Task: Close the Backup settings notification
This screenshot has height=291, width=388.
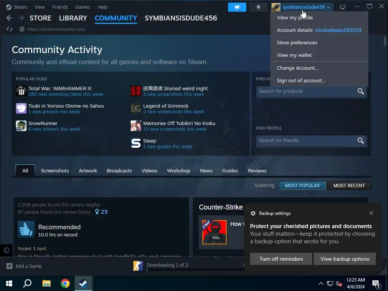Action: click(x=371, y=213)
